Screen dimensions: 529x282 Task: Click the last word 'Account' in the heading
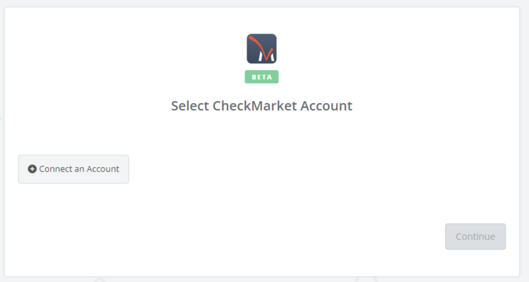click(x=326, y=106)
